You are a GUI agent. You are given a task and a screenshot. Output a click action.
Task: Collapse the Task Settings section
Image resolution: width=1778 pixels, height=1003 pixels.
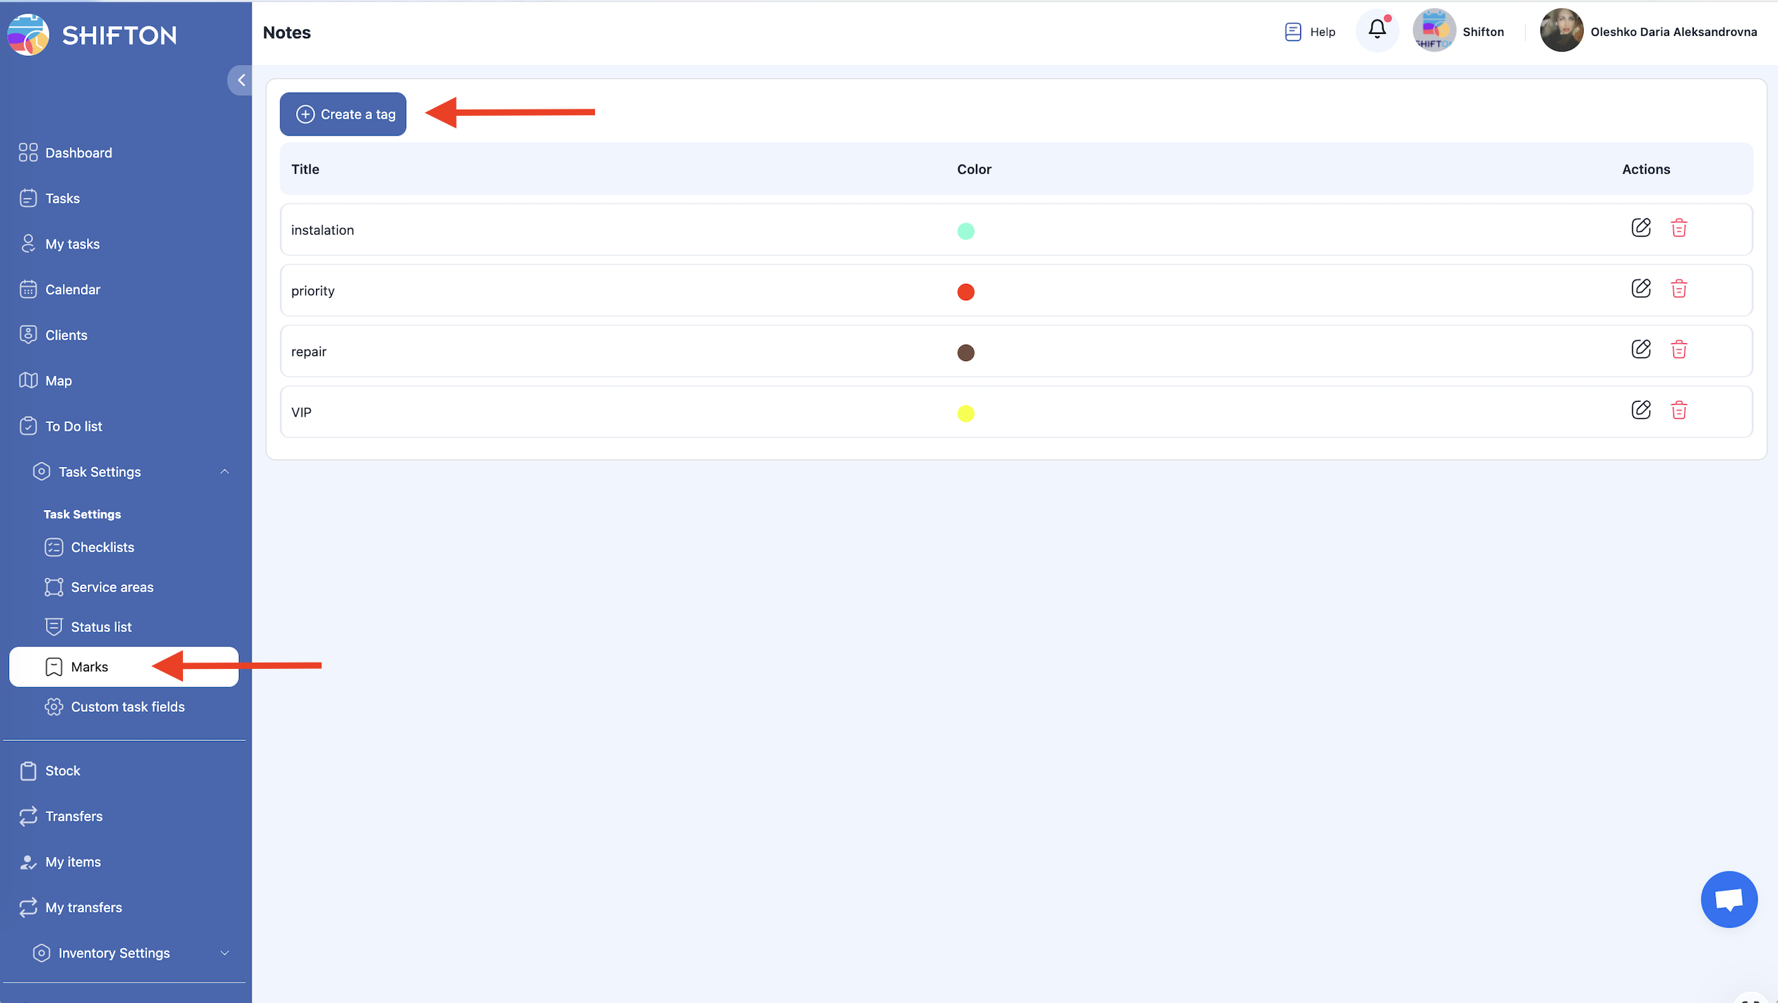coord(224,472)
